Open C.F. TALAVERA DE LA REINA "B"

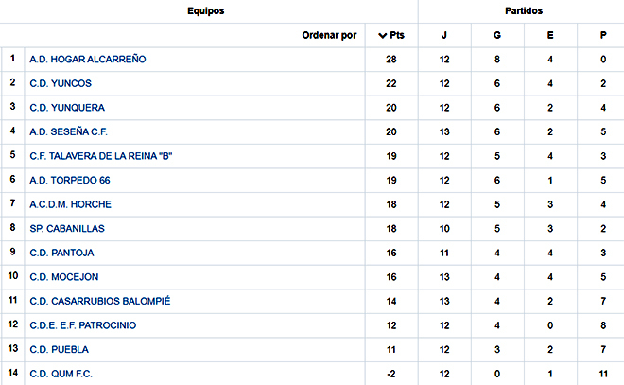[x=101, y=156]
